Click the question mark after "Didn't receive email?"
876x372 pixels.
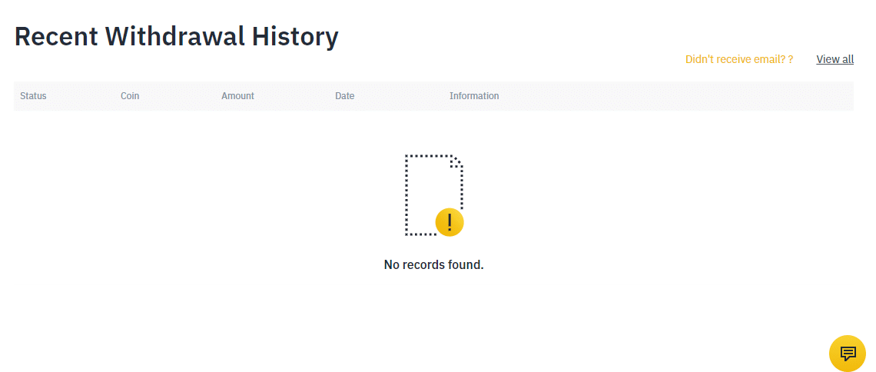791,59
